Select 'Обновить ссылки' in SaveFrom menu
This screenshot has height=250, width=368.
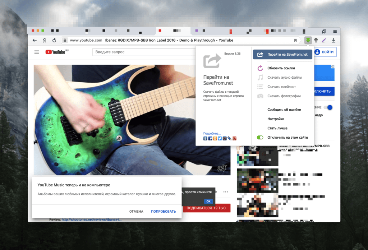pyautogui.click(x=281, y=68)
